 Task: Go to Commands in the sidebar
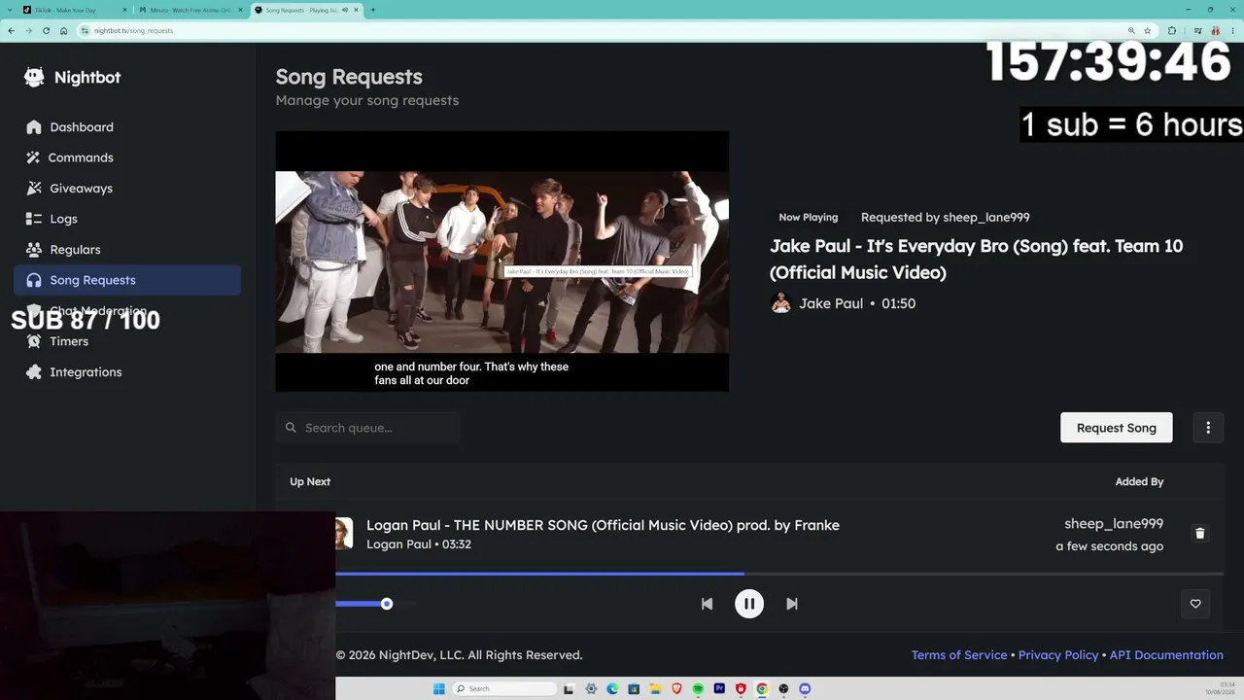[x=127, y=157]
